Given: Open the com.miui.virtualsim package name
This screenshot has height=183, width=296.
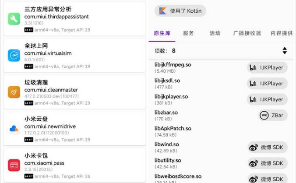Looking at the screenshot, I should click(x=48, y=53).
